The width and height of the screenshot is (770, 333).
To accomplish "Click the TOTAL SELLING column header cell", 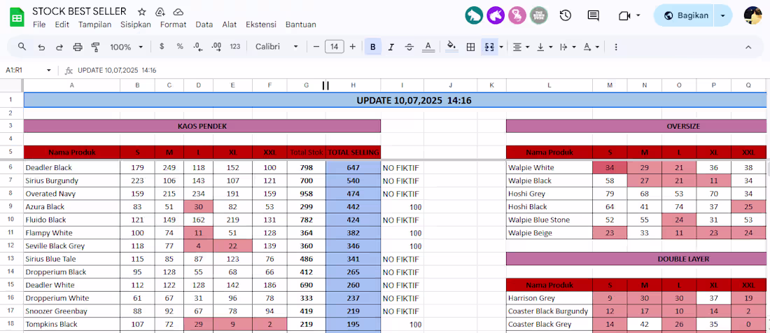I will click(x=353, y=153).
